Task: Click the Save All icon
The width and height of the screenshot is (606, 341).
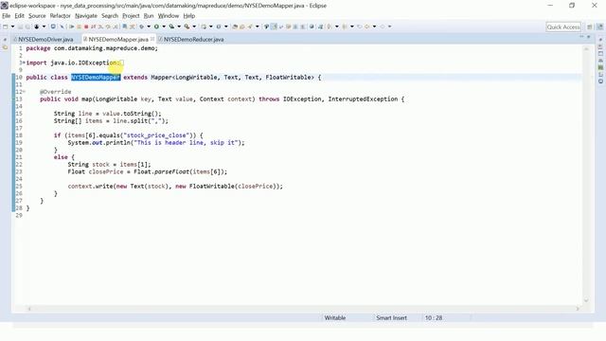Action: pos(27,27)
